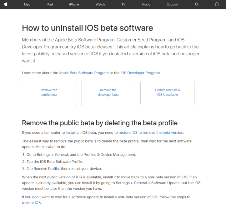Viewport: 226px width, 209px height.
Task: Open the Mac nav menu item
Action: [x=27, y=4]
